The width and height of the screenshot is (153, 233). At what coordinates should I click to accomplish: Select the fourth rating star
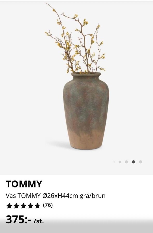pos(30,206)
